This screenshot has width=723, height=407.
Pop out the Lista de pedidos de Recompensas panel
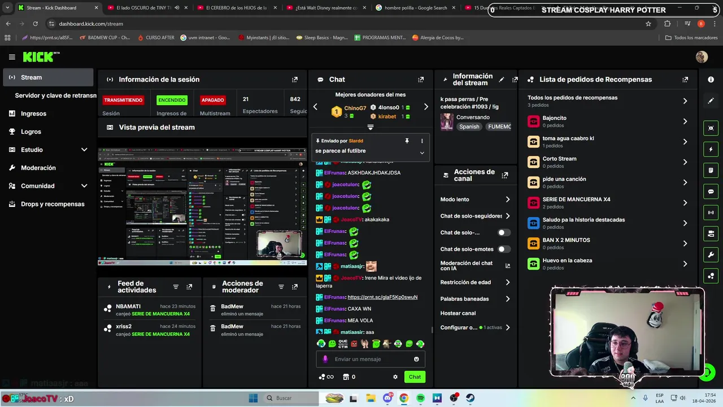[685, 80]
